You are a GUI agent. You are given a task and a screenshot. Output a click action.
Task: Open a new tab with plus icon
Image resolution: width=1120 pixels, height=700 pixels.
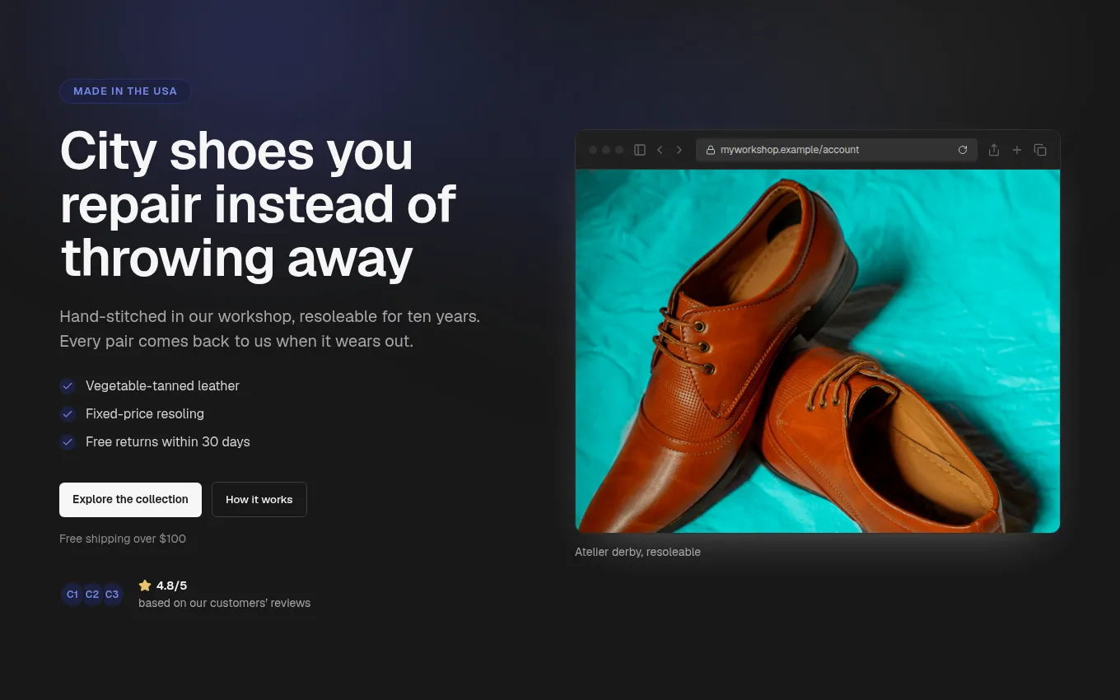pyautogui.click(x=1017, y=150)
